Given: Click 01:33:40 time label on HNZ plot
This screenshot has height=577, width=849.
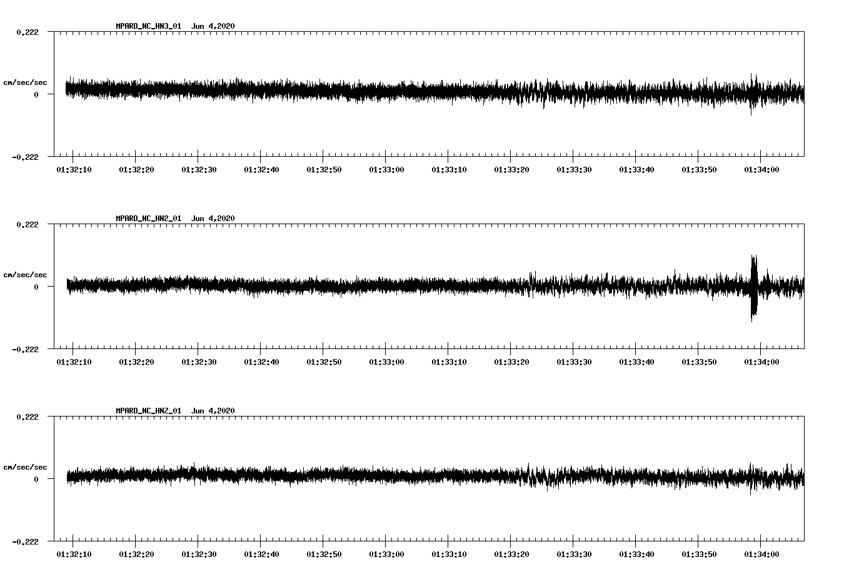Looking at the screenshot, I should pos(636,554).
